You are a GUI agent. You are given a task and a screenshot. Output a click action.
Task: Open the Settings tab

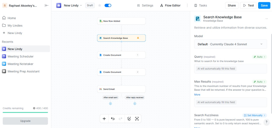point(145,5)
